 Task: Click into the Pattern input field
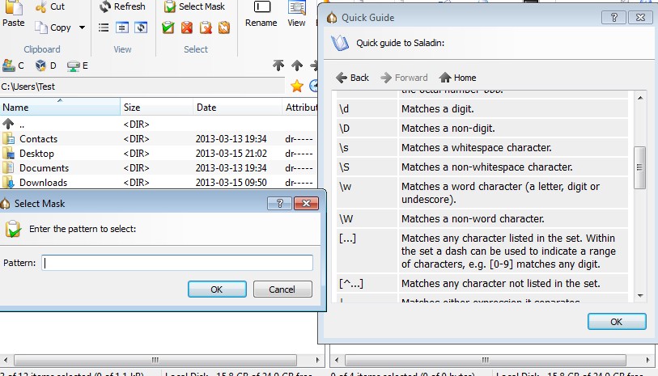(177, 263)
